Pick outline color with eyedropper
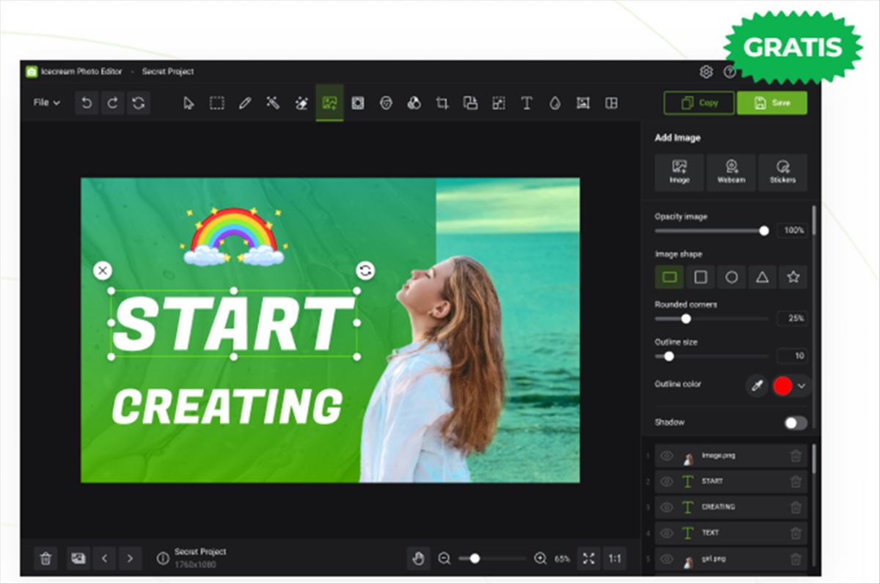880x584 pixels. pyautogui.click(x=757, y=385)
